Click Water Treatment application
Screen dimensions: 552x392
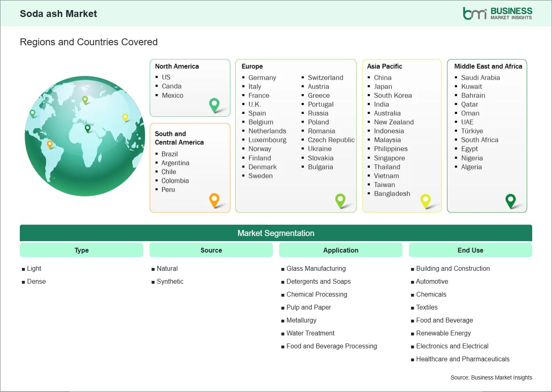(310, 333)
